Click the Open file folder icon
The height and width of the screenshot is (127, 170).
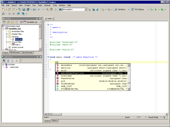tap(10, 10)
